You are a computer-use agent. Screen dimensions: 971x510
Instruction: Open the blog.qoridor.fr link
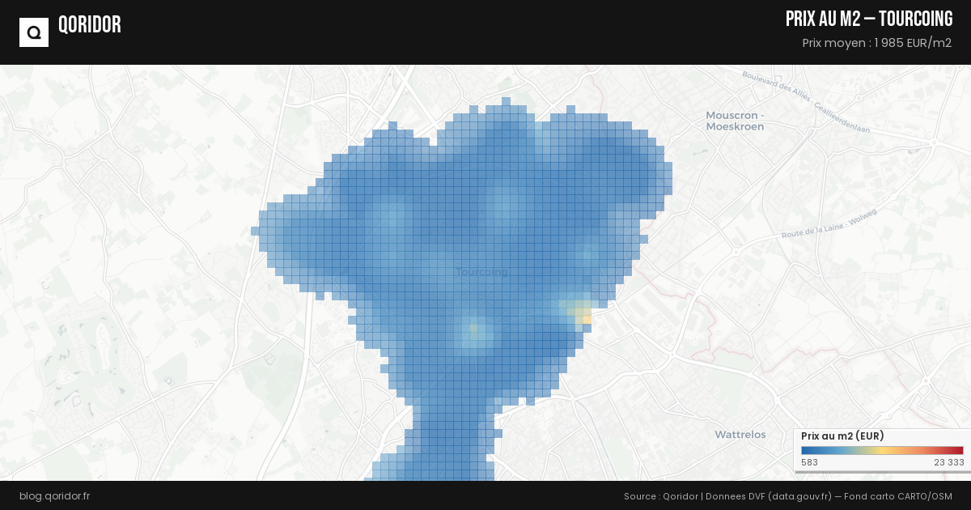[x=54, y=495]
